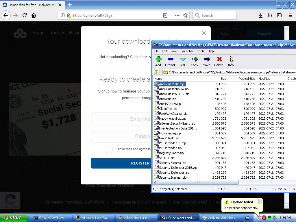Open the Firefox hamburger menu
This screenshot has width=296, height=222.
[290, 16]
